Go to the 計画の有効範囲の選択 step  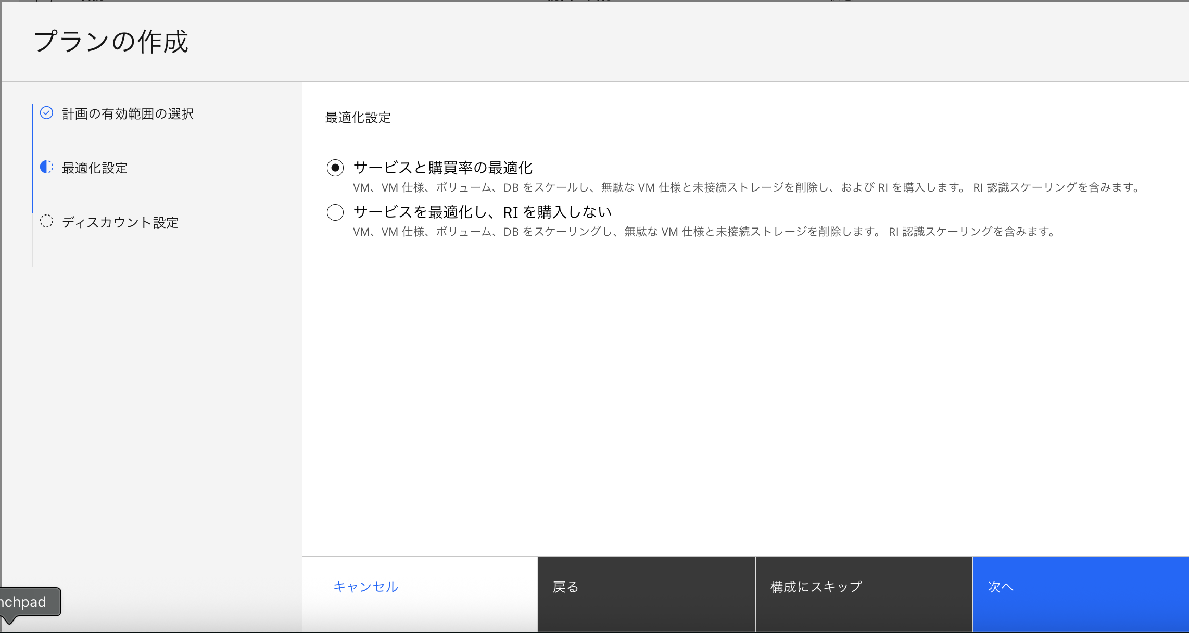click(x=128, y=114)
